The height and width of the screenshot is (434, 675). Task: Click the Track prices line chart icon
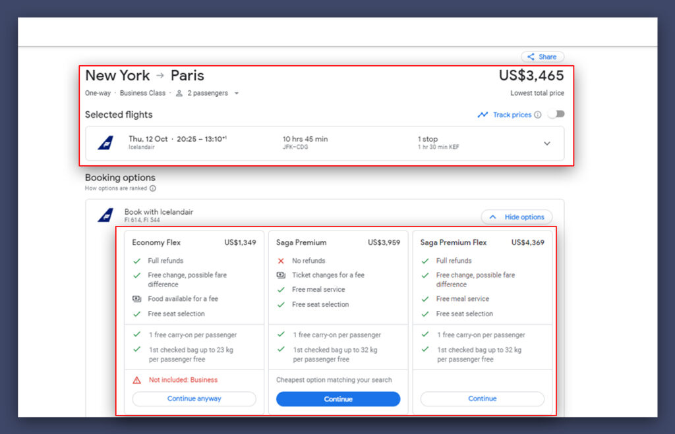coord(482,115)
